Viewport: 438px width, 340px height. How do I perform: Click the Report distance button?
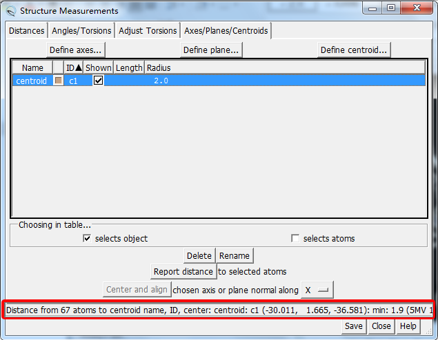pos(183,272)
